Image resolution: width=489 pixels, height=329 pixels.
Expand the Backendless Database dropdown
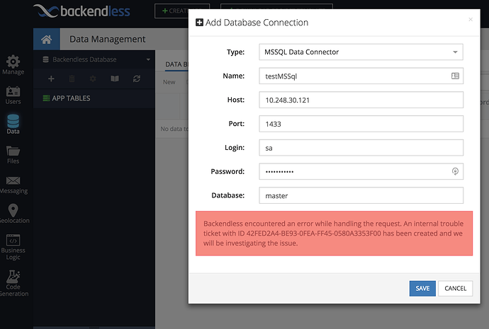coord(148,59)
